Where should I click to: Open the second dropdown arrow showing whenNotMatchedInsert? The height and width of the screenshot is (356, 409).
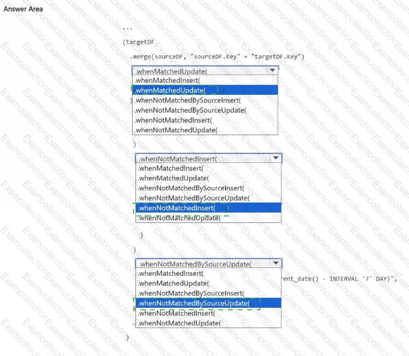pos(276,158)
